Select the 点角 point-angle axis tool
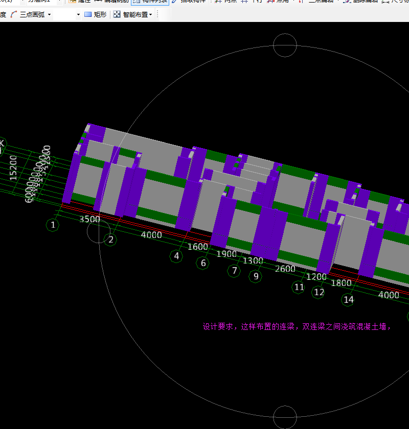Viewport: 409px width, 429px height. coord(278,1)
